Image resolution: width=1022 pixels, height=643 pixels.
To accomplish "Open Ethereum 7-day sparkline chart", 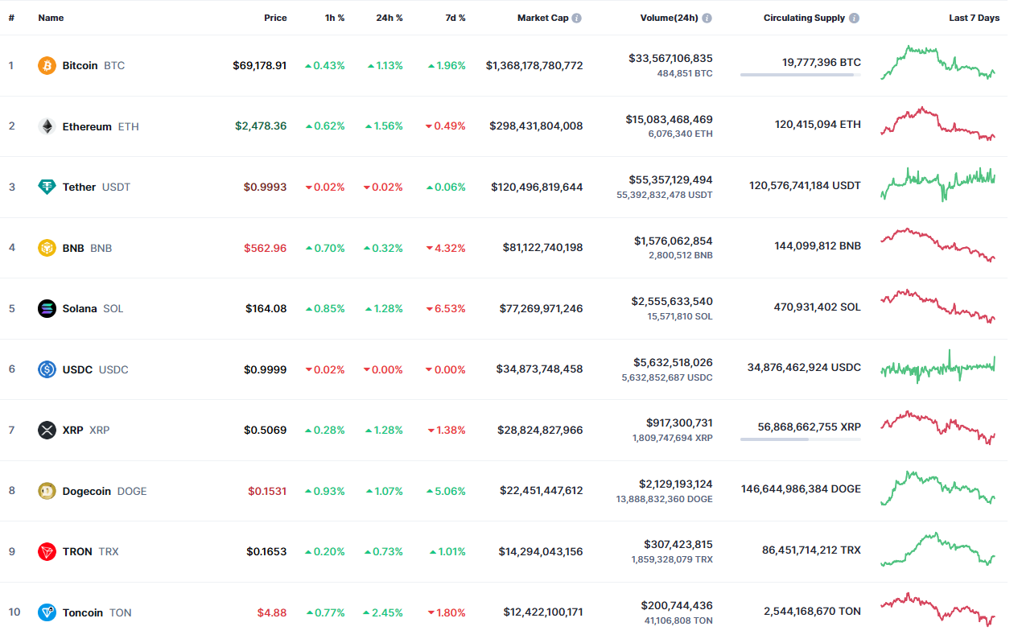I will coord(938,123).
